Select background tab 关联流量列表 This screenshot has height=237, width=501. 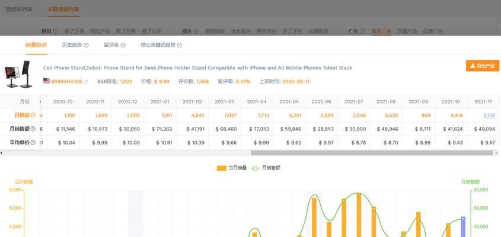[63, 9]
